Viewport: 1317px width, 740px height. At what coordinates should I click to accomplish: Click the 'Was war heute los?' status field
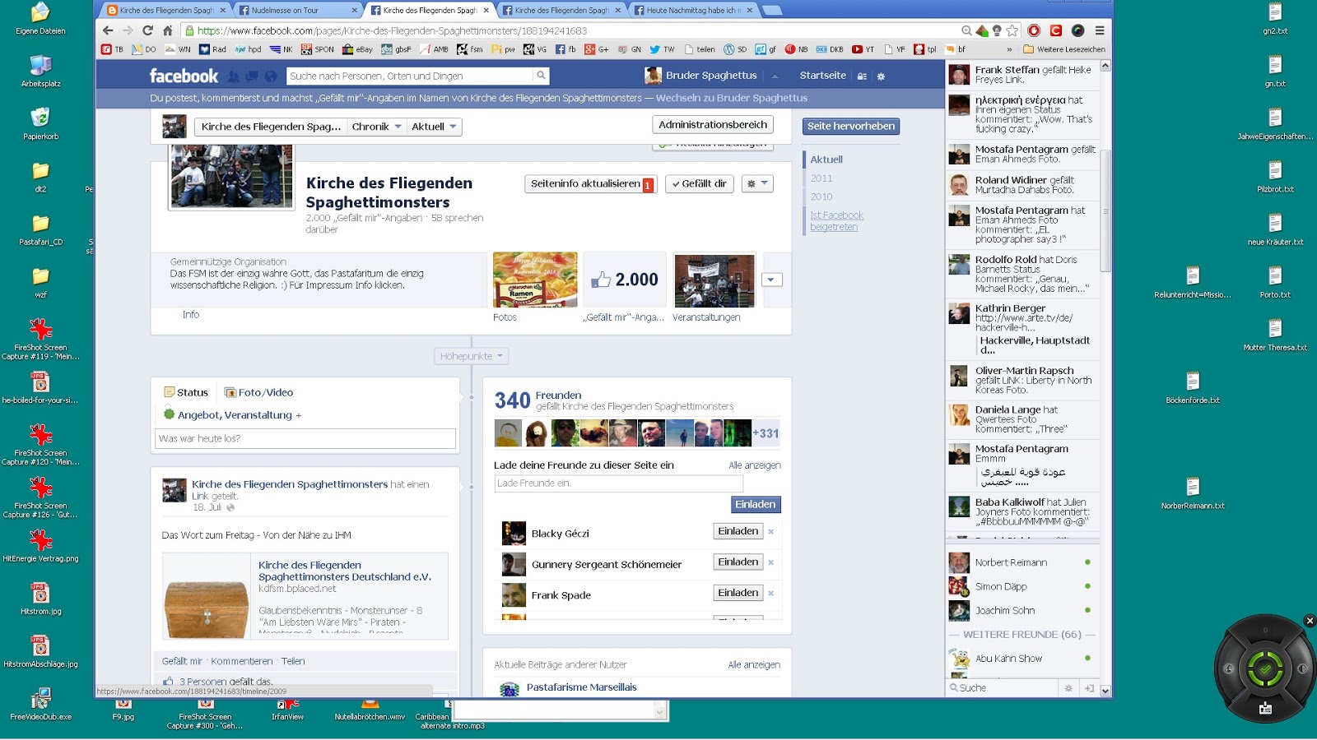pyautogui.click(x=305, y=439)
